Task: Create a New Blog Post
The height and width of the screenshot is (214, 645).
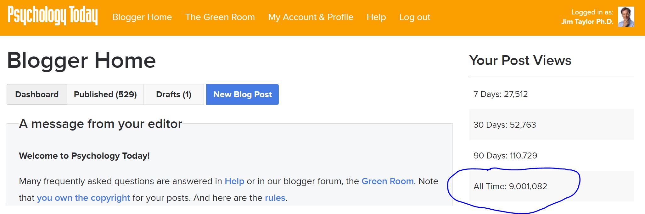Action: coord(242,94)
